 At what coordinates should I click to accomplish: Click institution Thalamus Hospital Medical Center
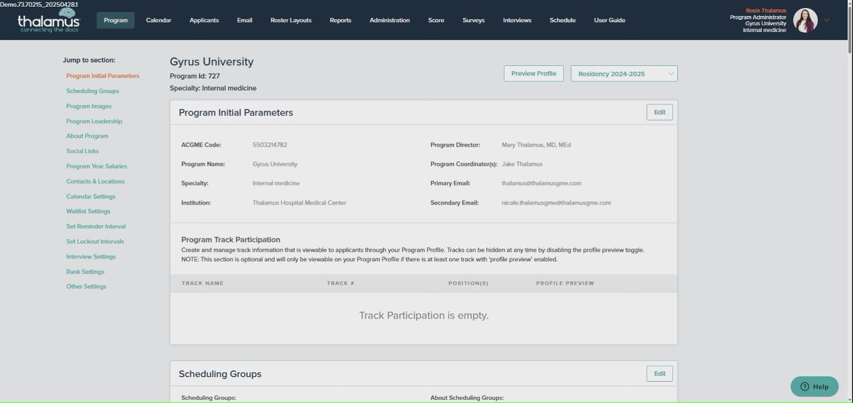[299, 202]
